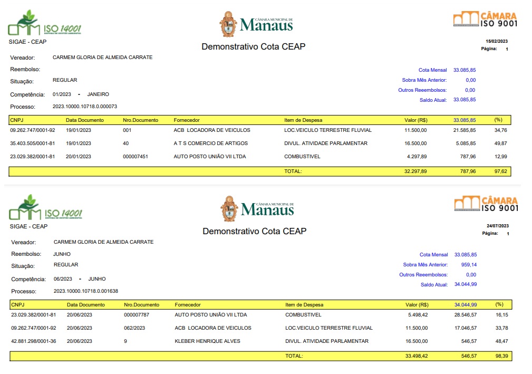Click the percentage 12,99
Viewport: 532px width, 374px height.
click(x=501, y=157)
